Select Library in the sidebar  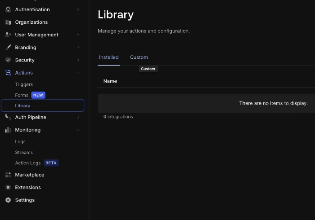[42, 106]
